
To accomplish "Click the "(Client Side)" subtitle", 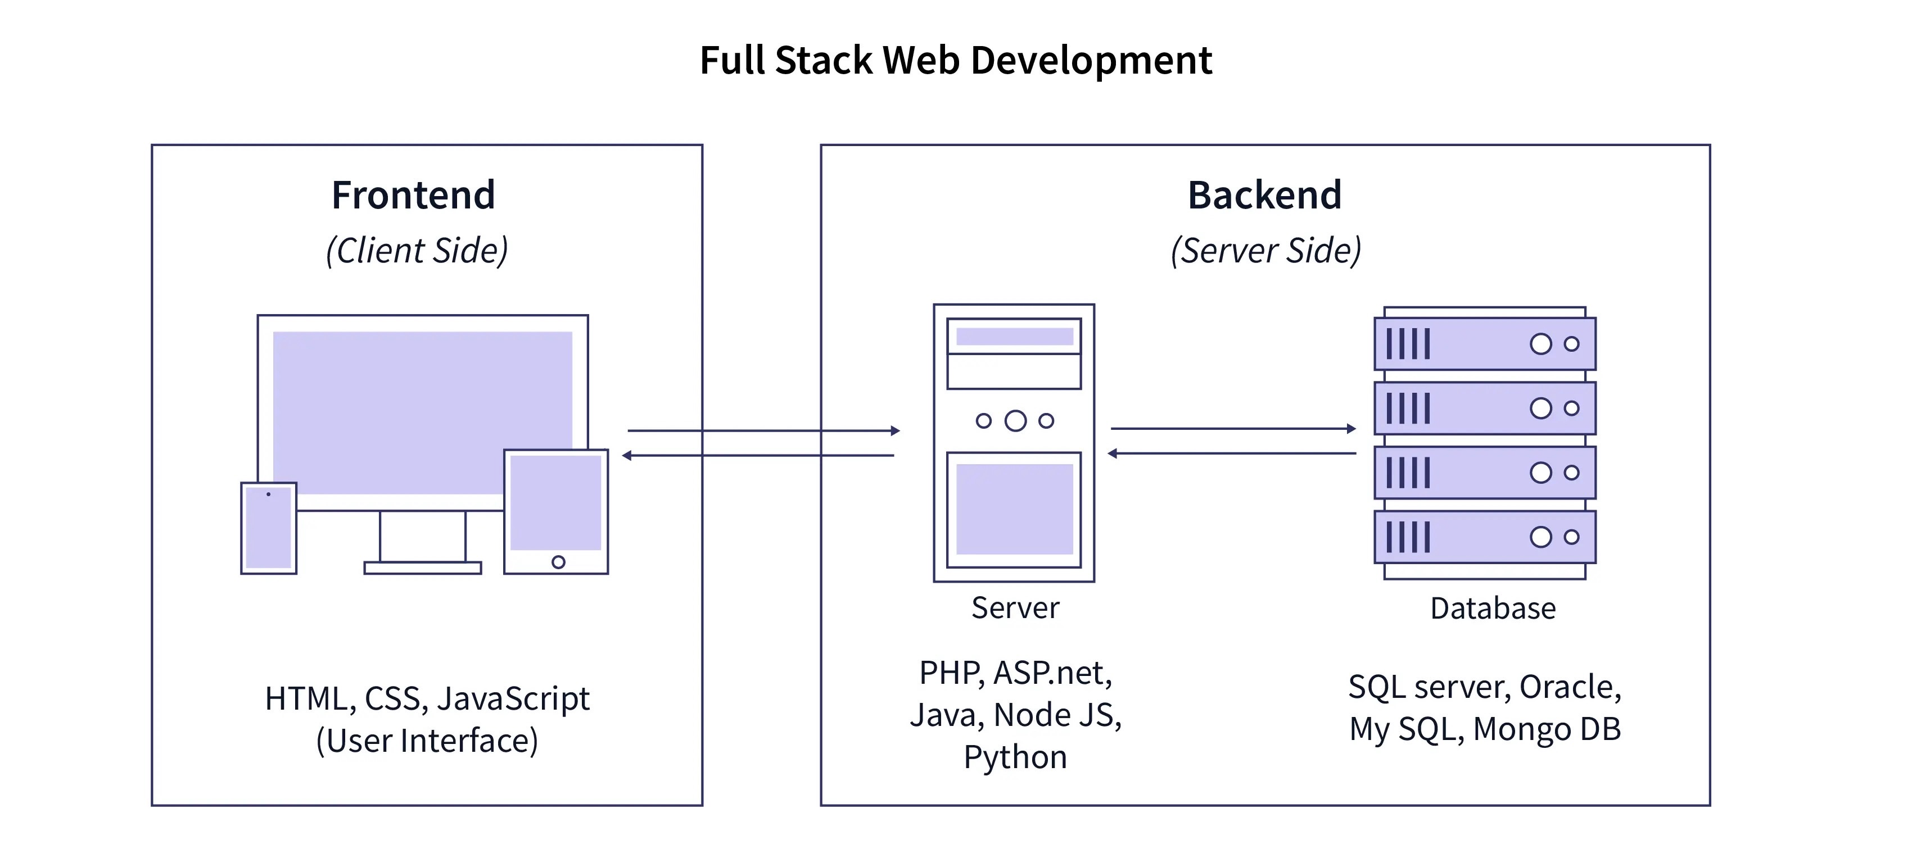I will (417, 251).
